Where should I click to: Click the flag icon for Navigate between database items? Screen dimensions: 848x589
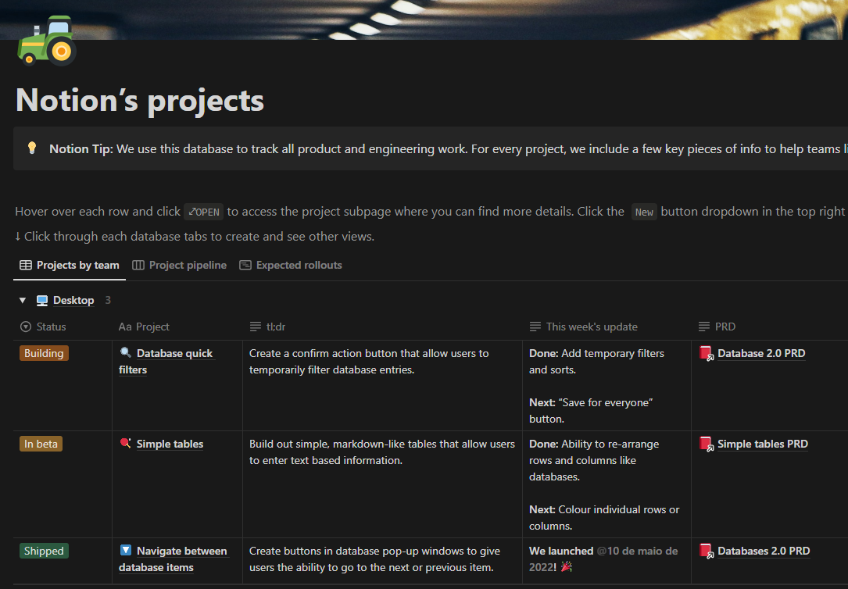click(x=125, y=550)
